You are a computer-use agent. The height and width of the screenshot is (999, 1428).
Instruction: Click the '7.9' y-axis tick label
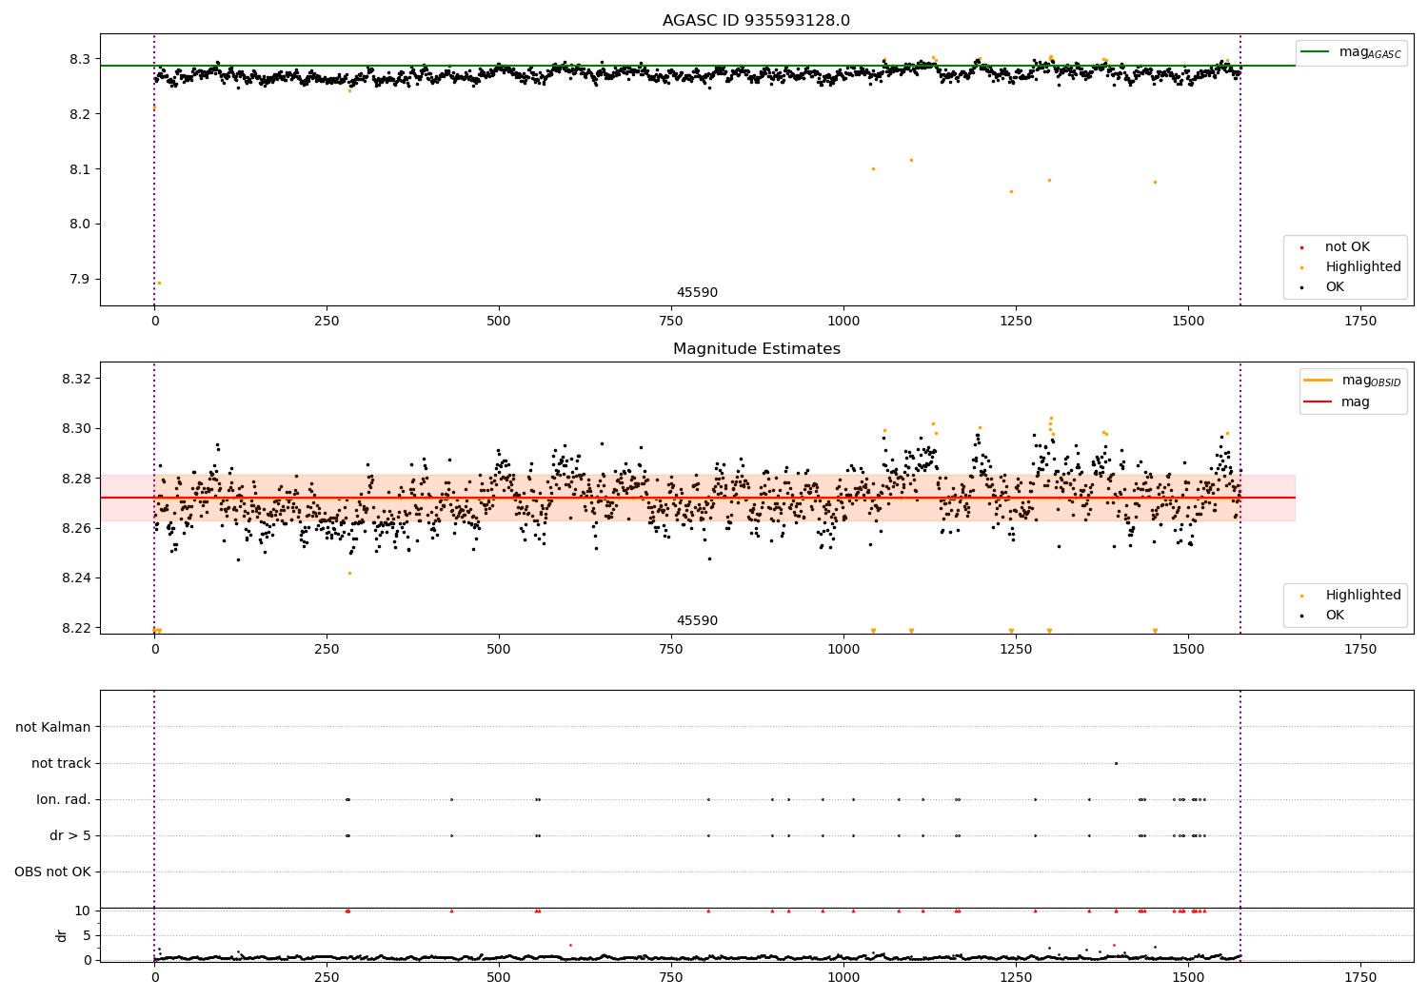coord(80,280)
